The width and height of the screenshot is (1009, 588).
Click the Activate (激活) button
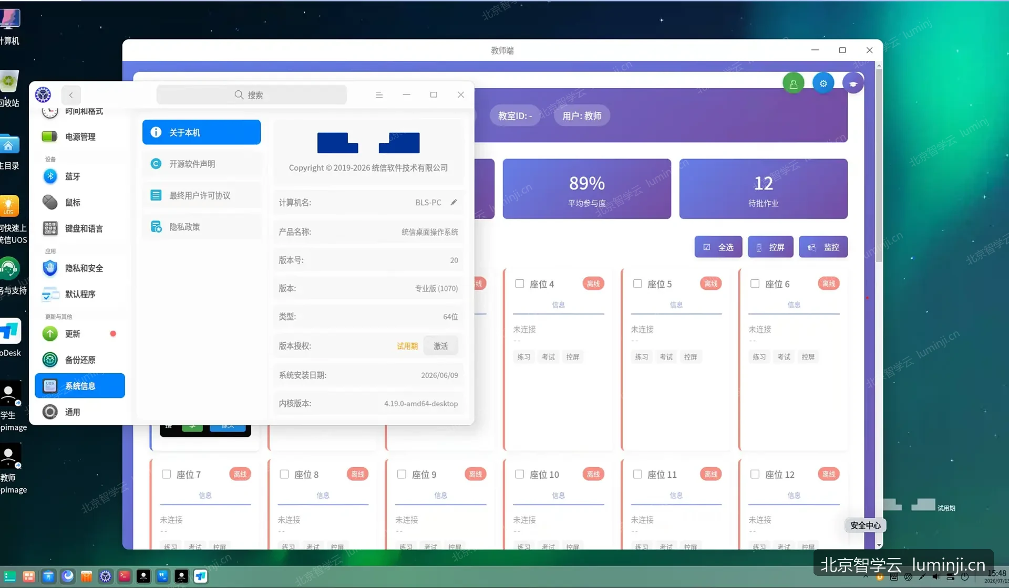(x=440, y=346)
